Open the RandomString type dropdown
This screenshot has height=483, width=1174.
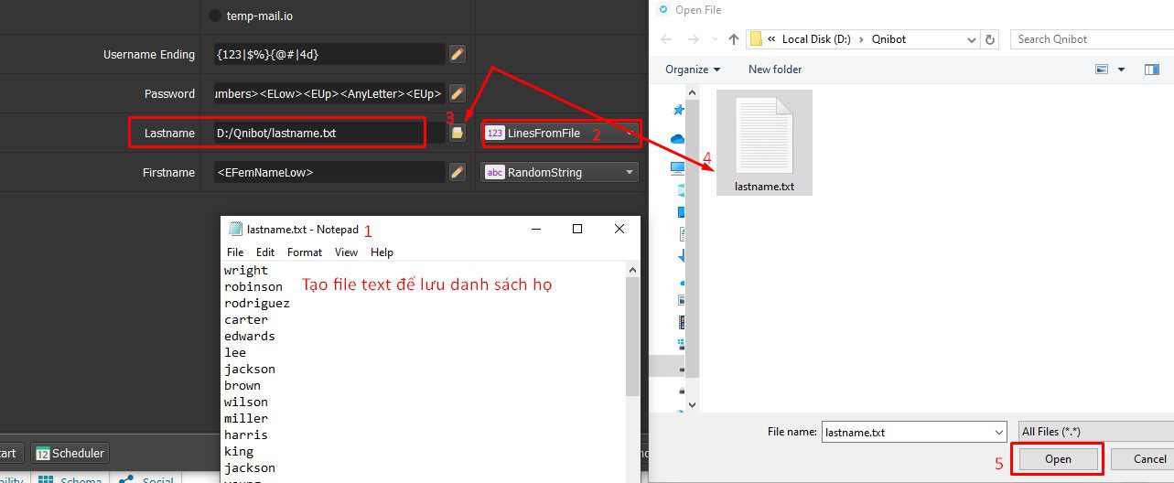point(560,172)
